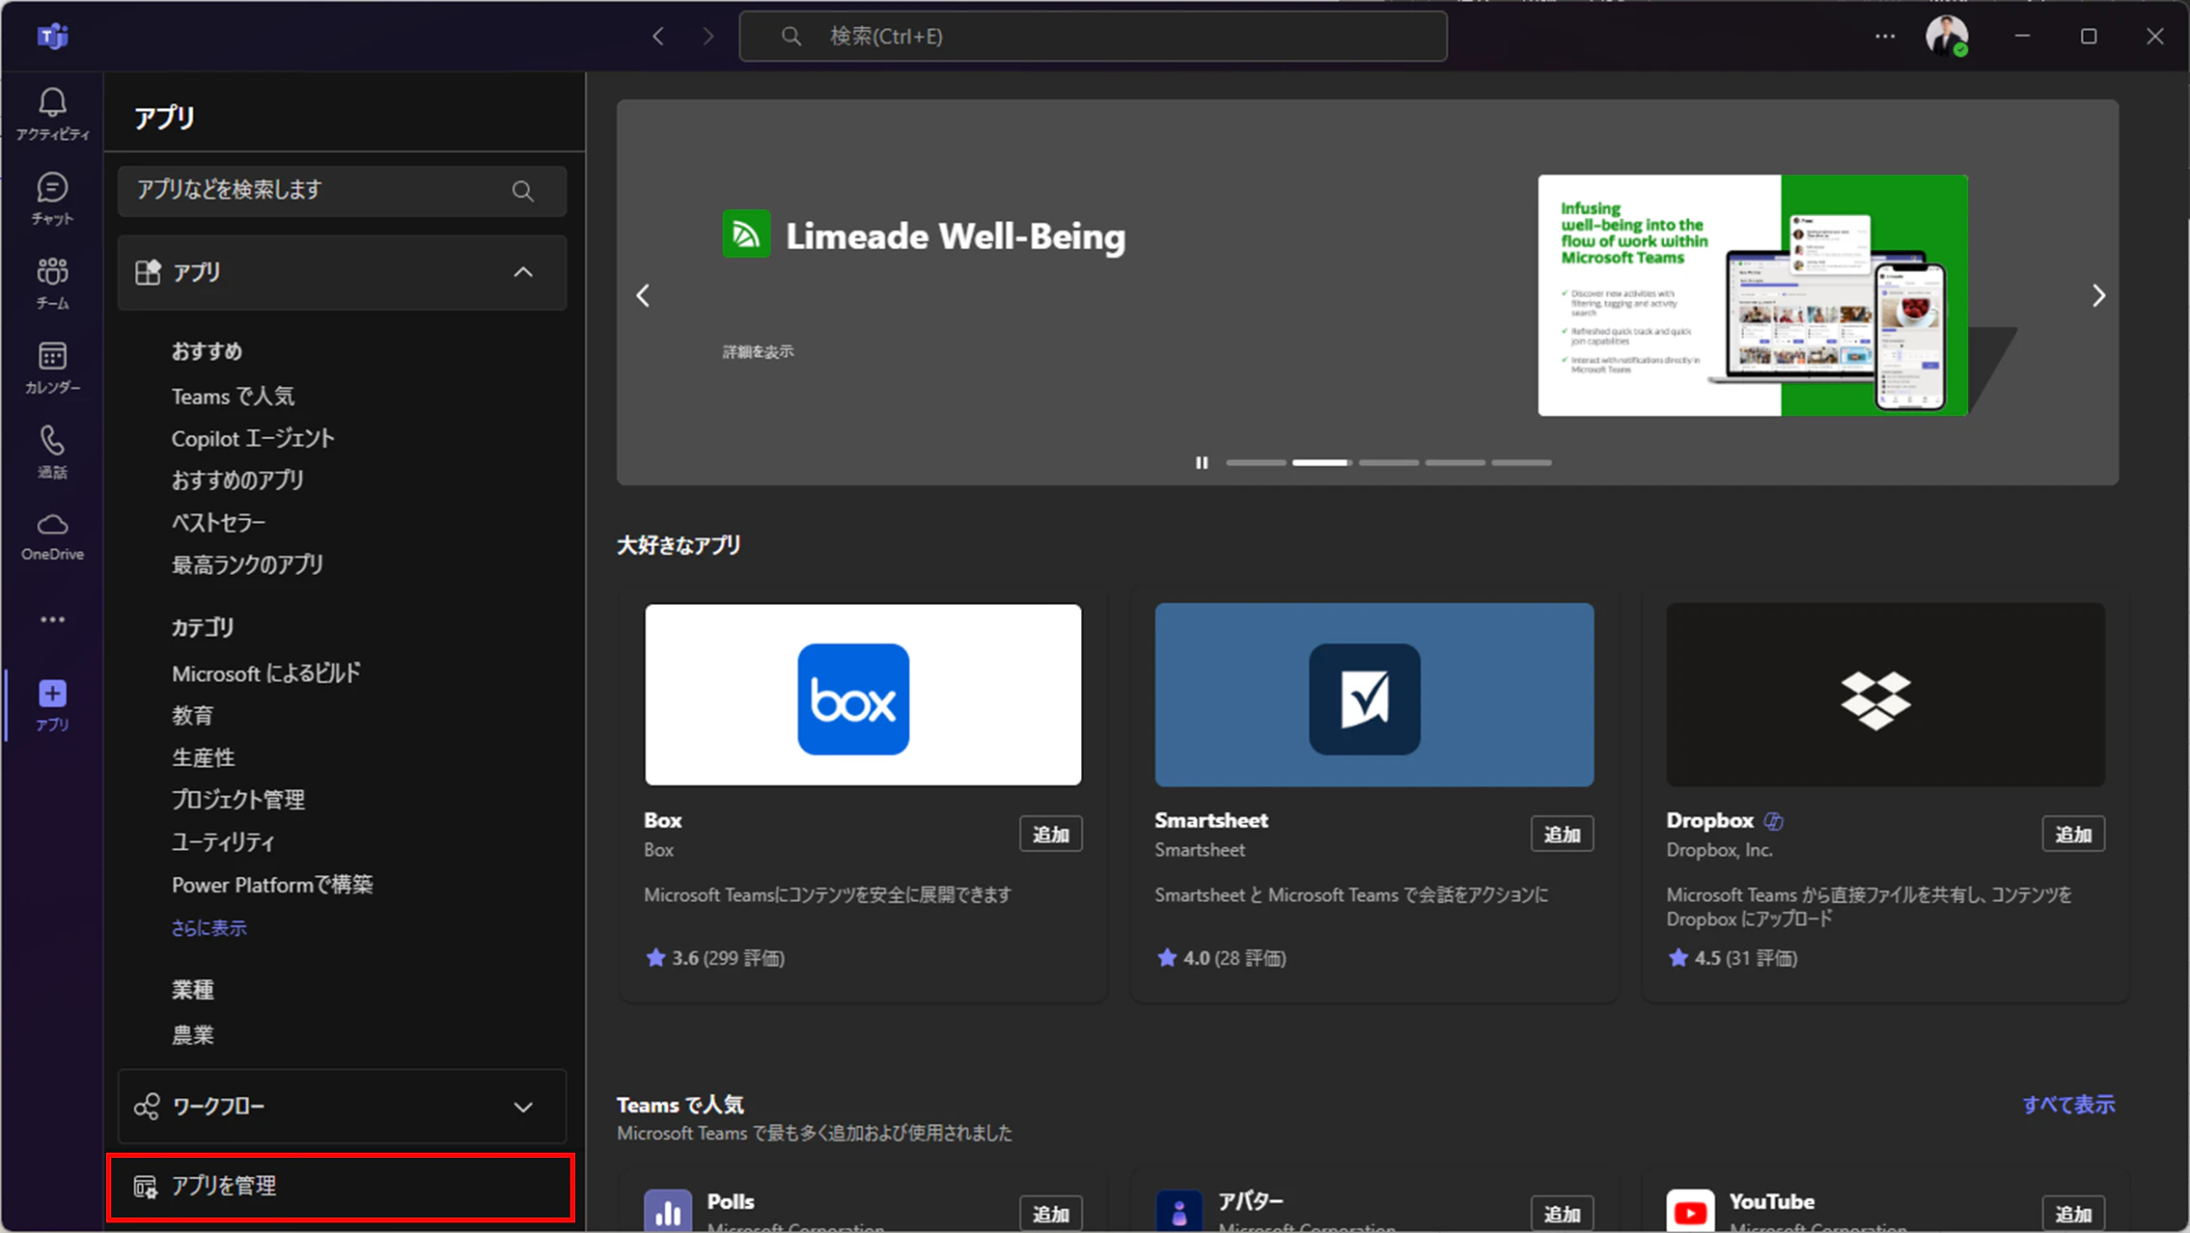Click すべて表示 for Teams で人気
2190x1233 pixels.
click(x=2068, y=1105)
